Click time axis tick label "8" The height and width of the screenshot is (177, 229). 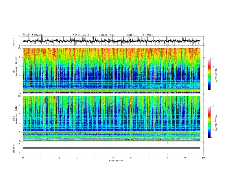(167, 158)
